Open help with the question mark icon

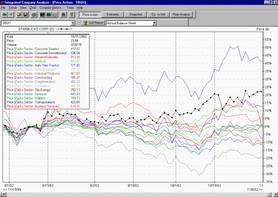pyautogui.click(x=72, y=15)
